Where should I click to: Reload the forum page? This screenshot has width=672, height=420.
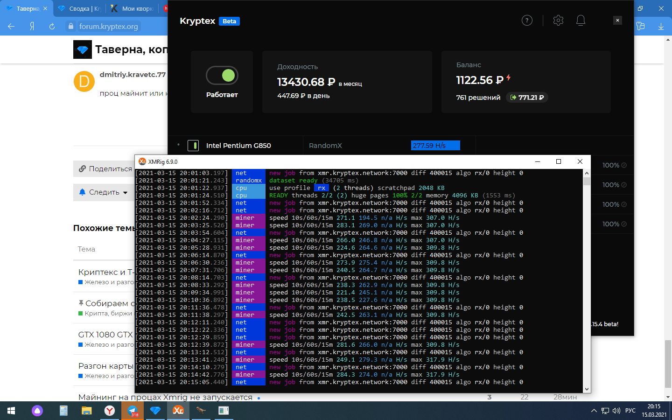coord(52,27)
